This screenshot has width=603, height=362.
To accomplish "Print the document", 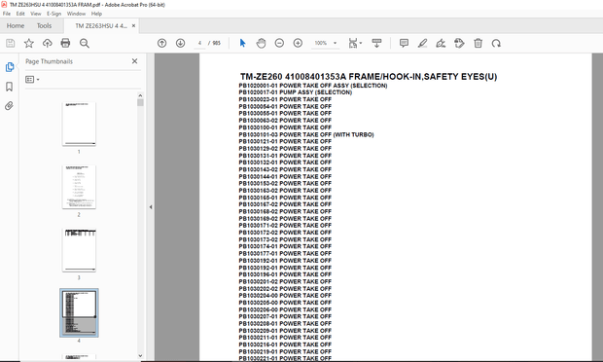I will tap(65, 43).
